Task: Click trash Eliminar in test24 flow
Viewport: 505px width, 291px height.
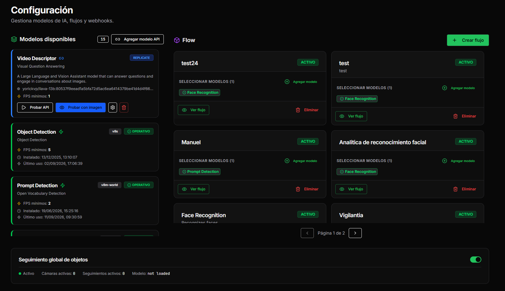Action: click(307, 110)
